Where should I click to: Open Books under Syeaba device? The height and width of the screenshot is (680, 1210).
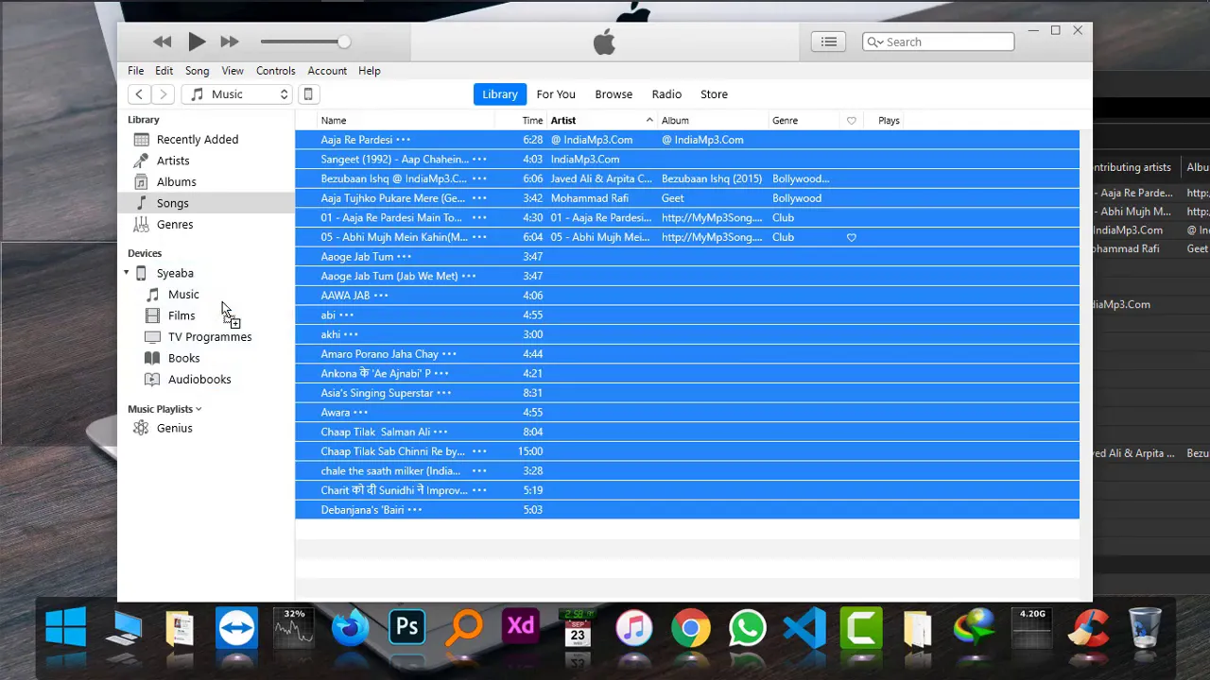point(183,358)
